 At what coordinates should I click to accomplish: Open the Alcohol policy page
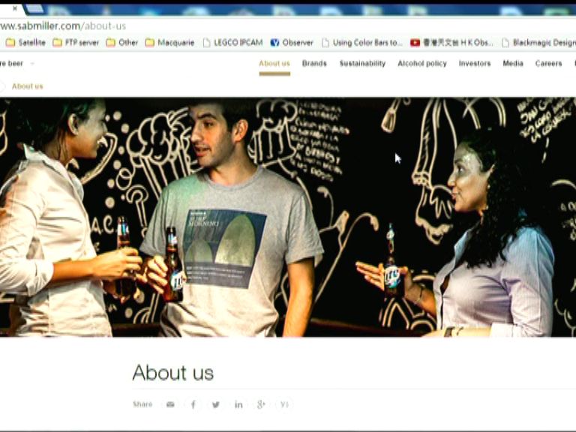pyautogui.click(x=421, y=64)
